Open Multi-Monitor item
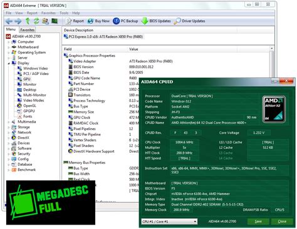 32,95
